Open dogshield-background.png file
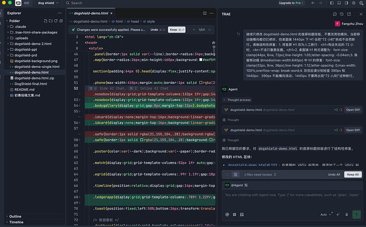The width and height of the screenshot is (366, 227). [36, 61]
